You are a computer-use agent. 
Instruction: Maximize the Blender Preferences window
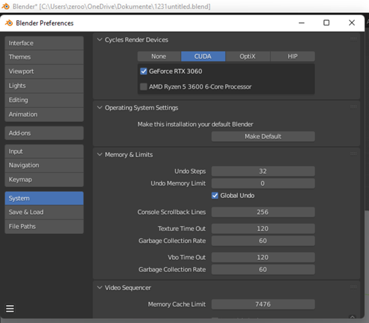pyautogui.click(x=327, y=23)
